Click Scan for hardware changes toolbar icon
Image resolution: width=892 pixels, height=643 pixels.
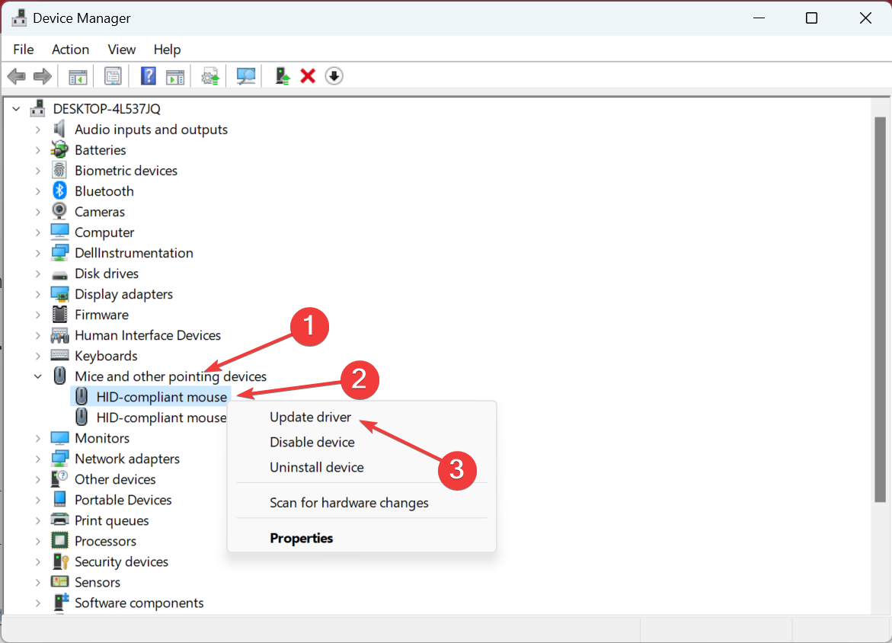click(x=246, y=76)
